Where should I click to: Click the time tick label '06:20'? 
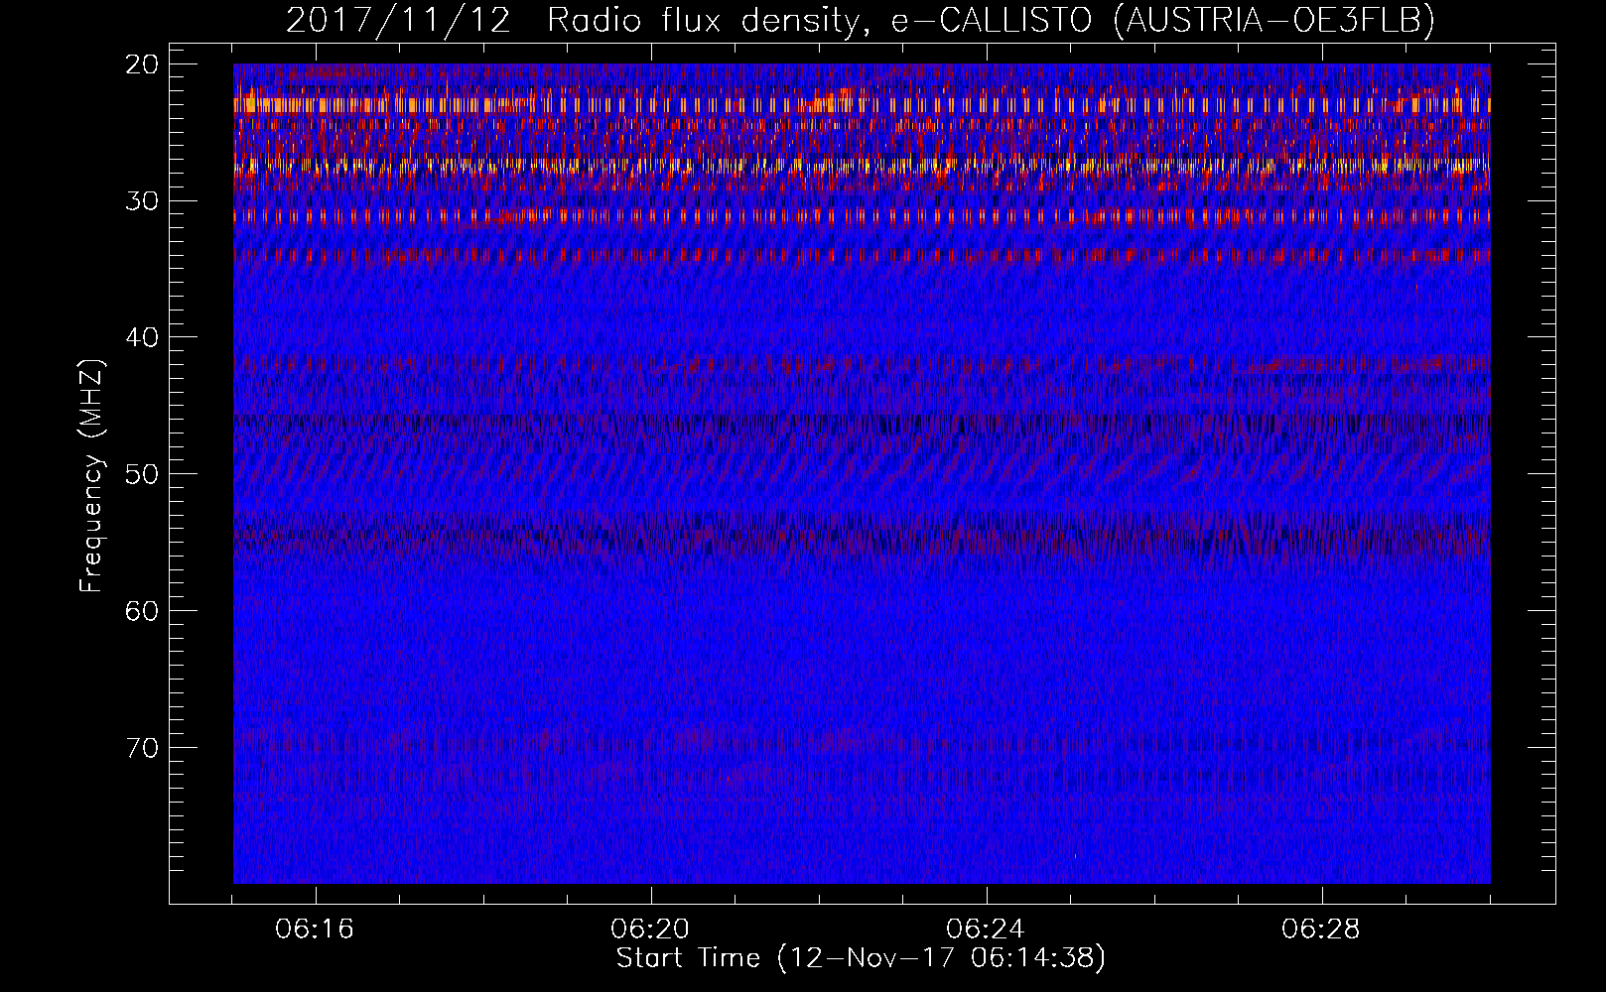[x=650, y=930]
